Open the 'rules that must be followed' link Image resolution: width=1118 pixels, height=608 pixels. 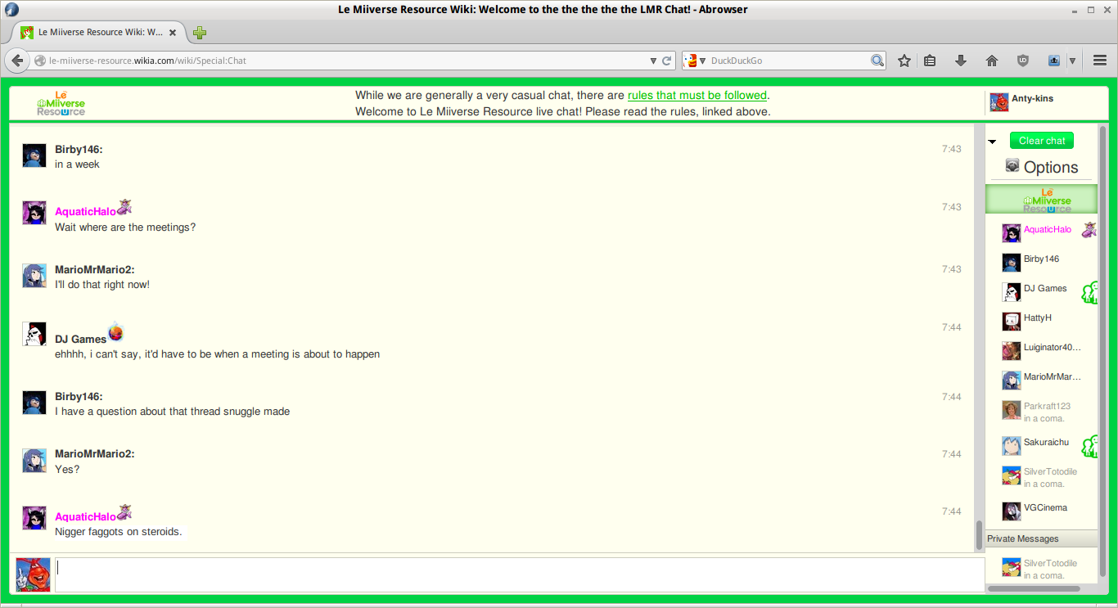coord(697,96)
